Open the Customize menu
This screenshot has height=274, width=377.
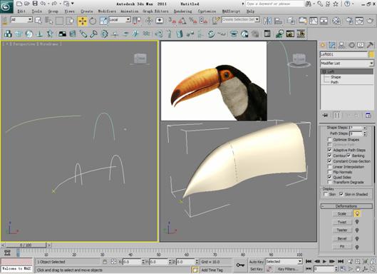[207, 11]
